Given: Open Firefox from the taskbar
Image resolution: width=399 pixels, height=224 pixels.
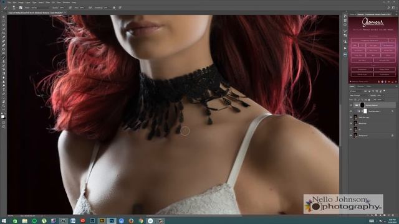Looking at the screenshot, I should (131, 221).
